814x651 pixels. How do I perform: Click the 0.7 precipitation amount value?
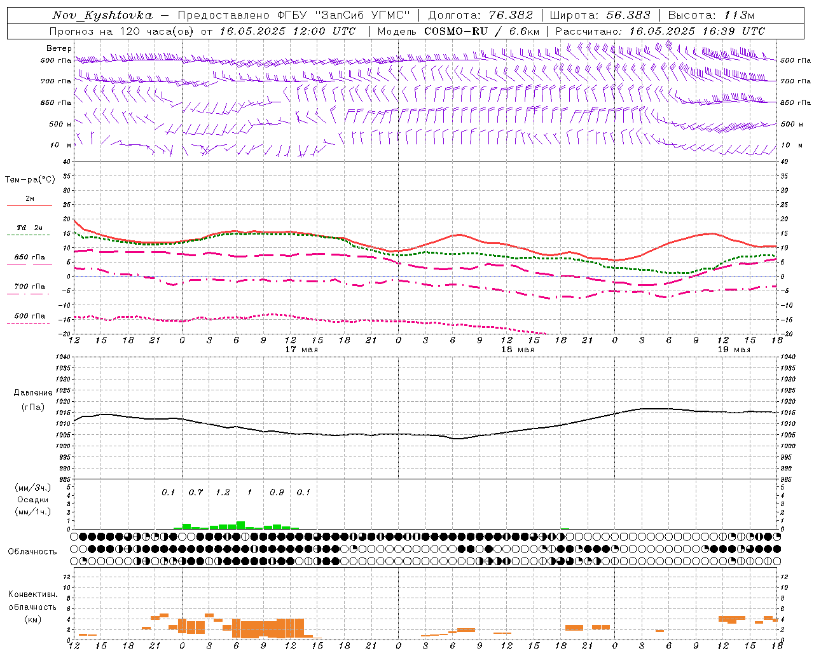(x=196, y=492)
